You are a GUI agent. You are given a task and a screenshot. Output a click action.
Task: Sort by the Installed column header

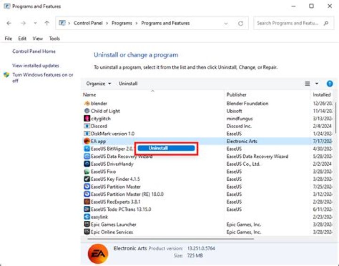point(322,95)
